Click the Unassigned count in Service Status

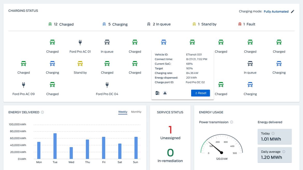(x=170, y=130)
